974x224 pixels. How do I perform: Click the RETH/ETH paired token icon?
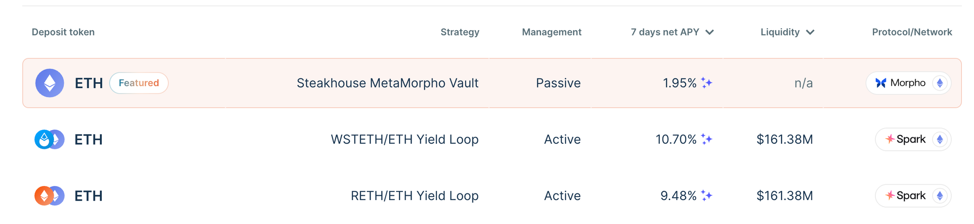pyautogui.click(x=50, y=196)
